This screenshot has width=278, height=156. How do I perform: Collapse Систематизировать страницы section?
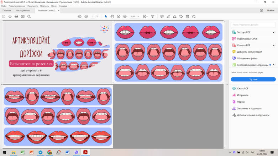point(274,65)
